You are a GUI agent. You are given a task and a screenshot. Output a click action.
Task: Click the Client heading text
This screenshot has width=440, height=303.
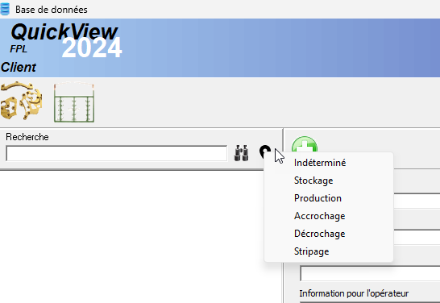[19, 68]
